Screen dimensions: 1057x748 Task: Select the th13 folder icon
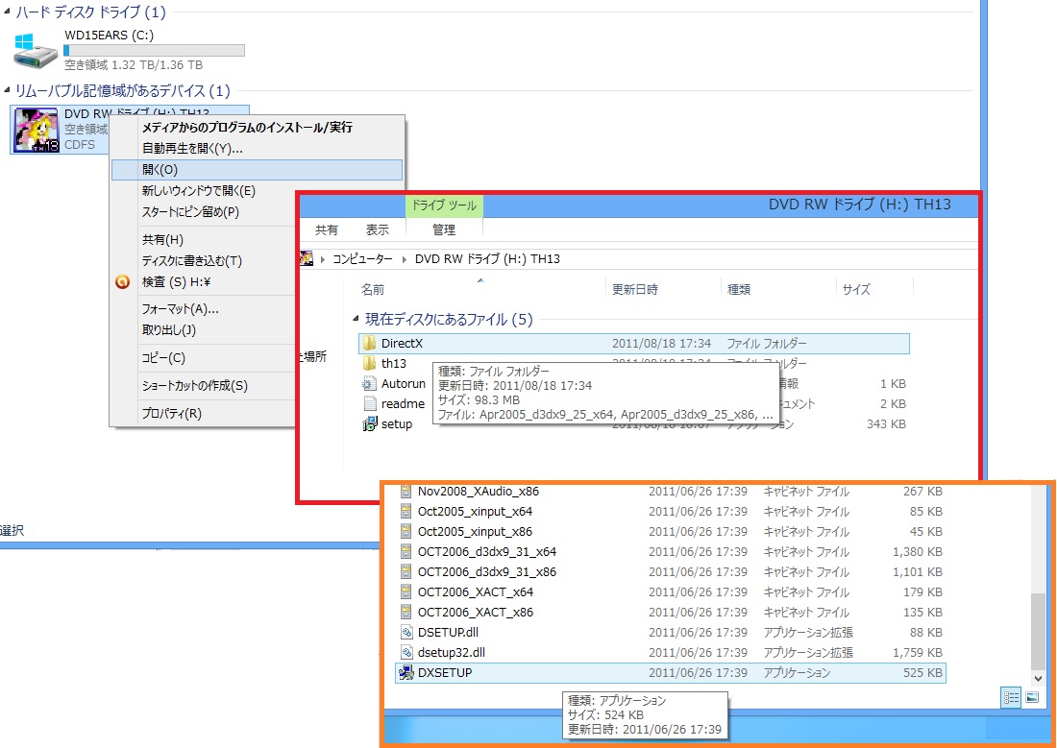pos(369,364)
